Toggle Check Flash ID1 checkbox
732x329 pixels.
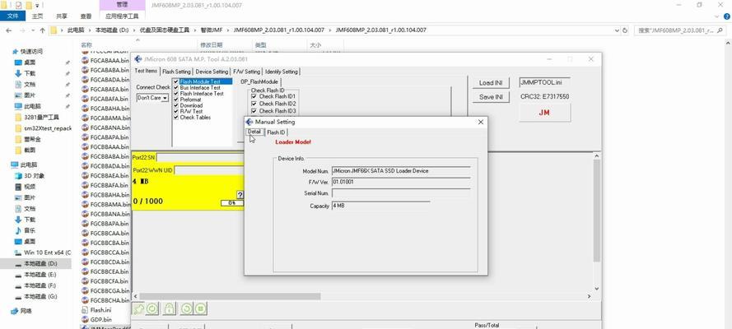(x=254, y=96)
